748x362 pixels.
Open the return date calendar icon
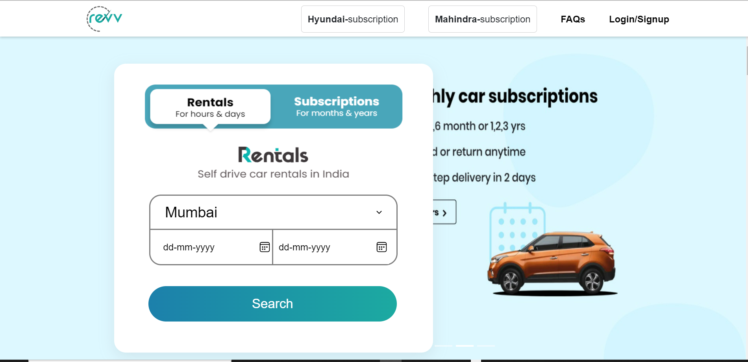click(x=381, y=247)
